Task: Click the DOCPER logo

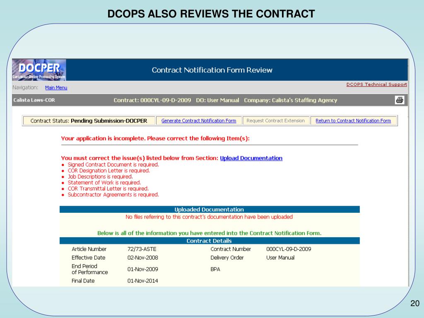Action: tap(39, 70)
